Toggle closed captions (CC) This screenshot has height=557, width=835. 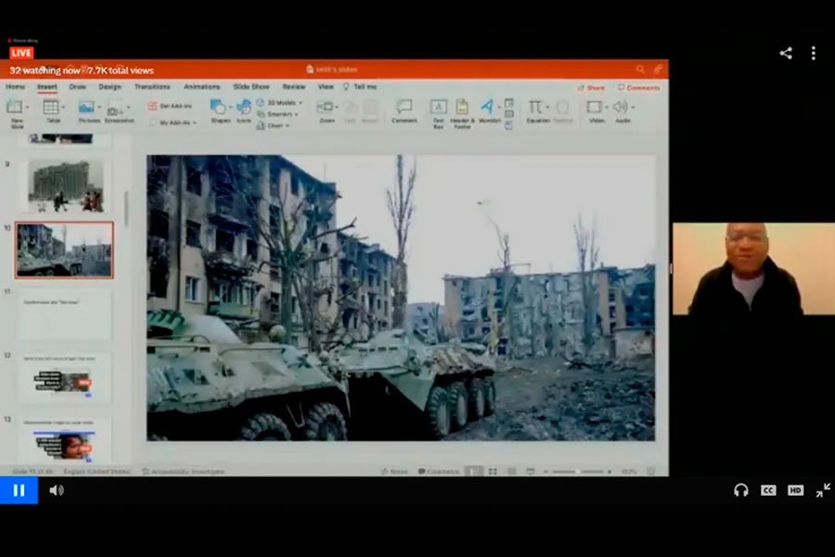point(768,490)
